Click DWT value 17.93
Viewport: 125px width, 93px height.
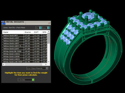click(x=37, y=49)
